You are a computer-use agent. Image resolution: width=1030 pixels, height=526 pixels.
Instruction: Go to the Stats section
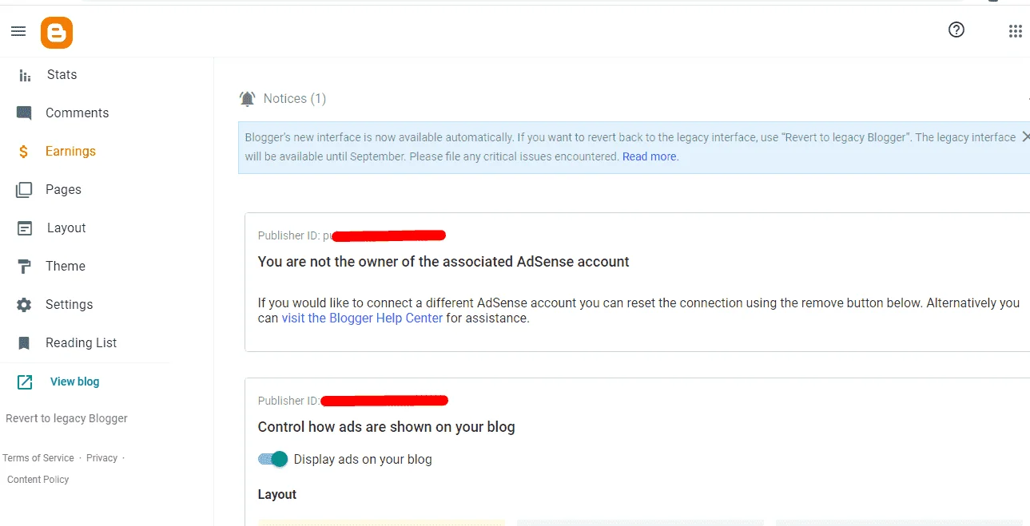pyautogui.click(x=62, y=75)
